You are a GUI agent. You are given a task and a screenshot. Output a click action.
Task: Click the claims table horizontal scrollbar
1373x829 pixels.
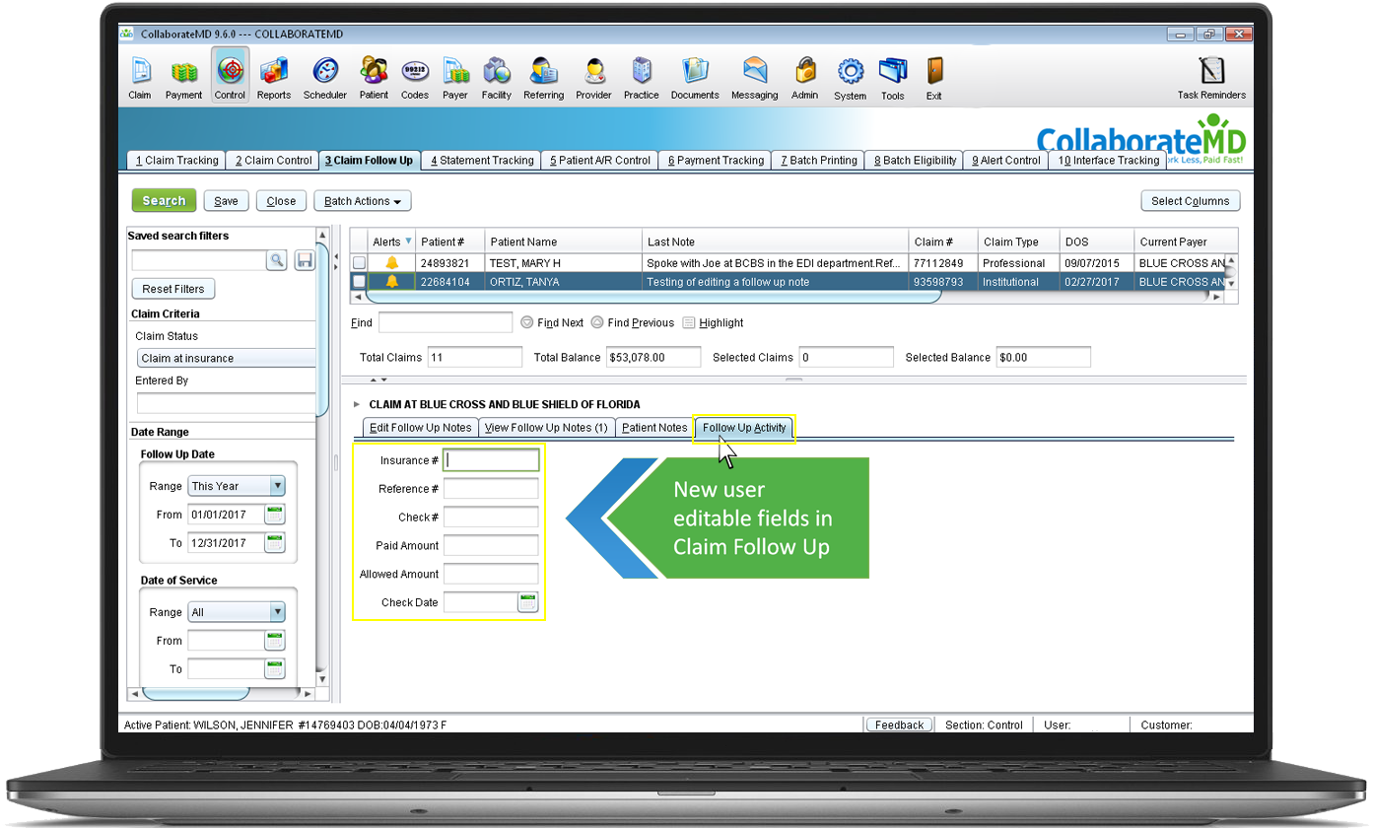[x=652, y=297]
